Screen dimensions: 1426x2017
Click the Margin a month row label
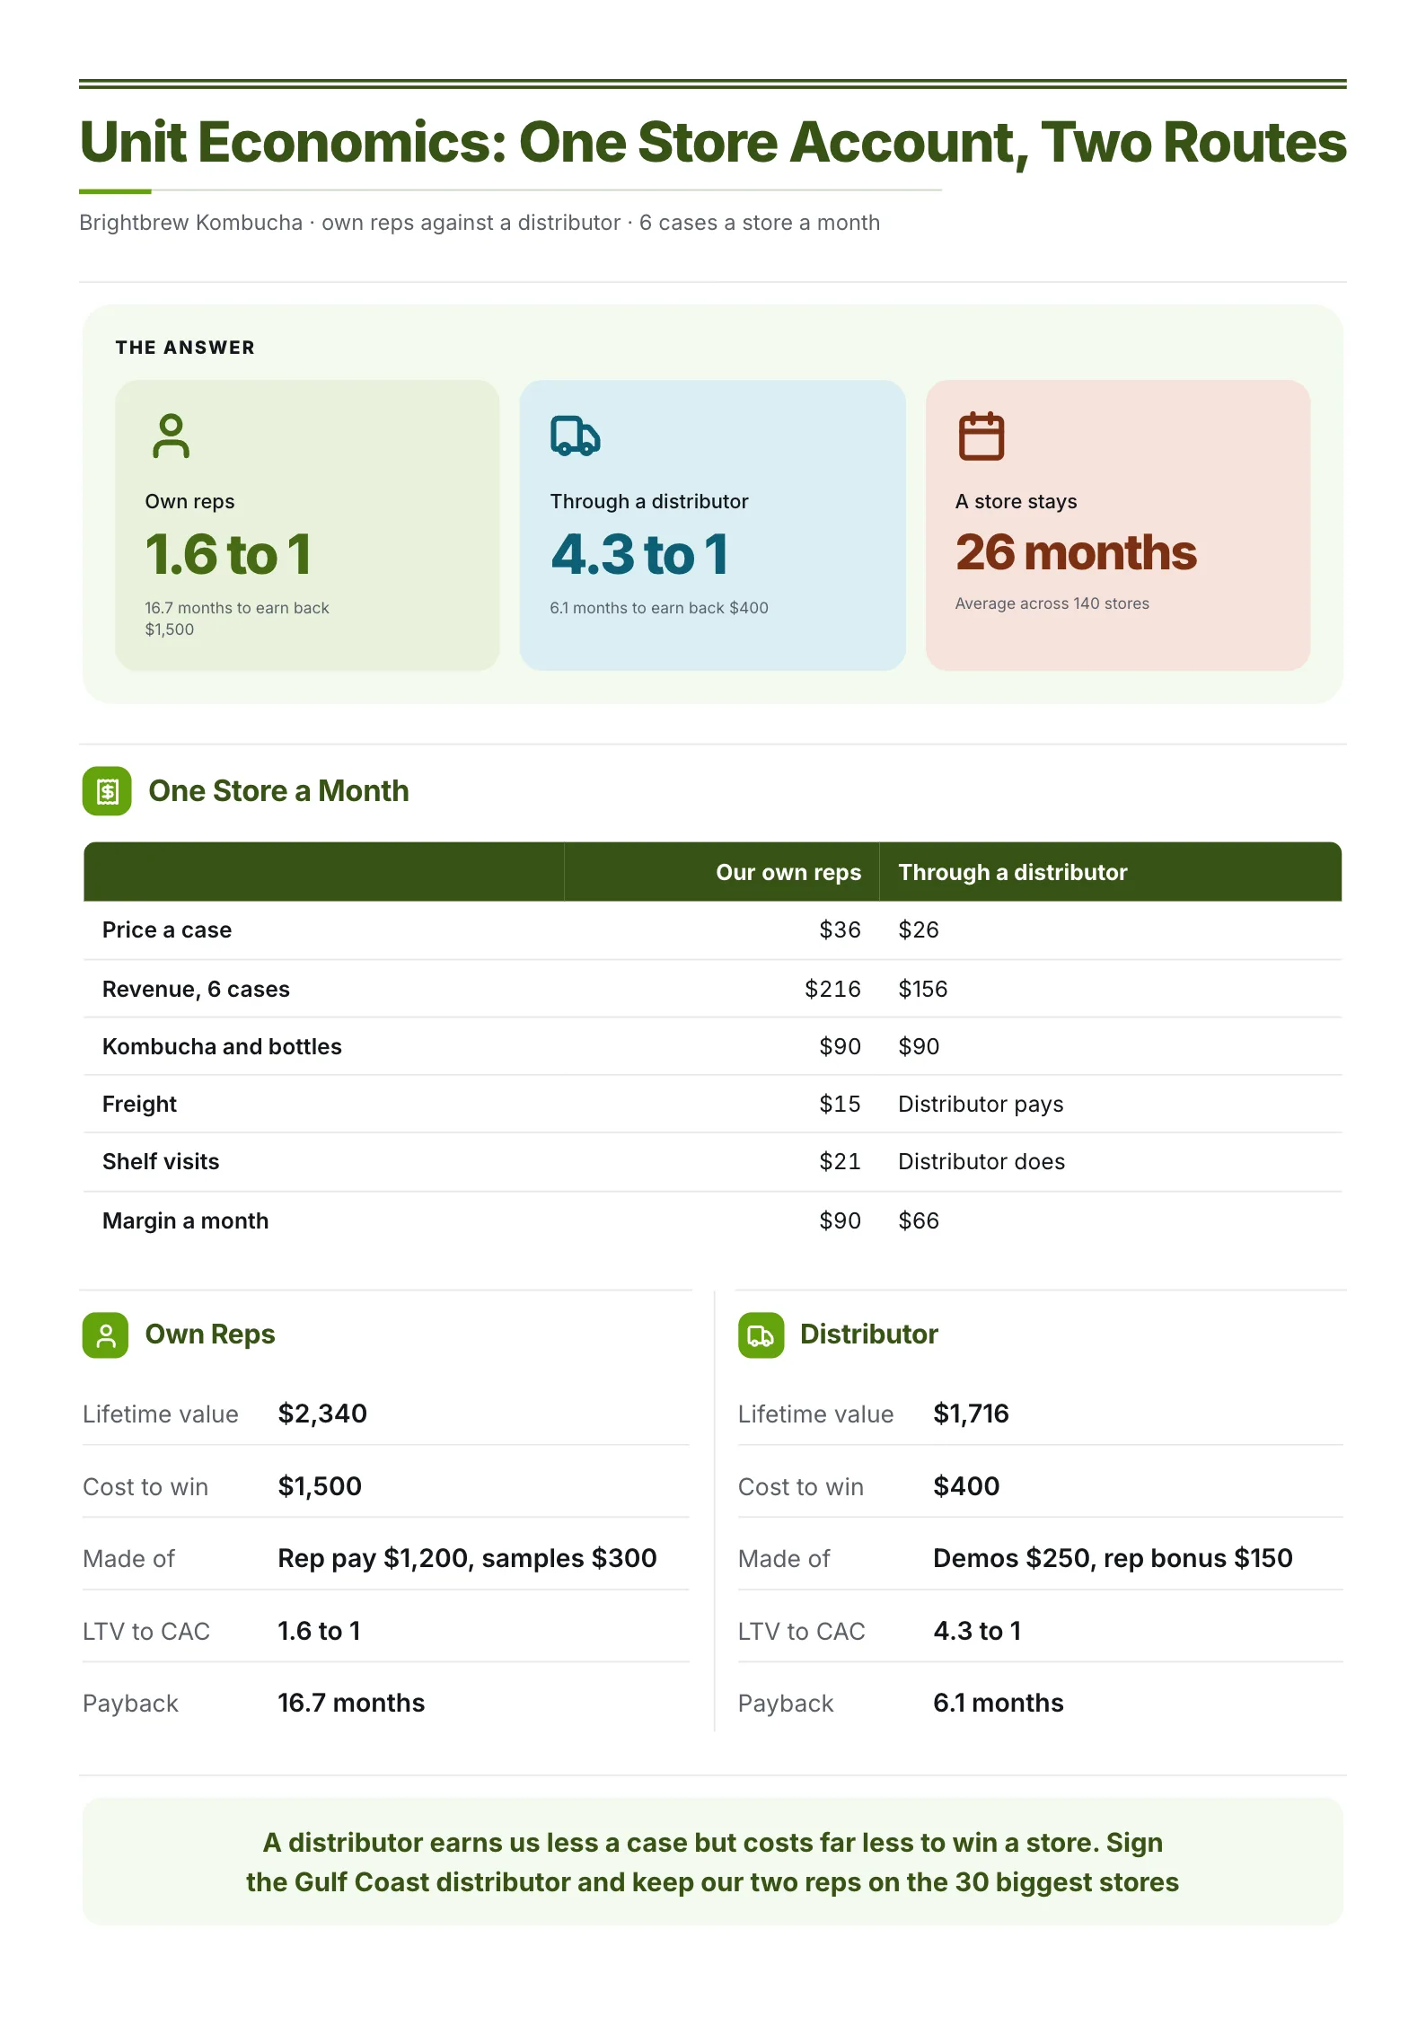[185, 1220]
